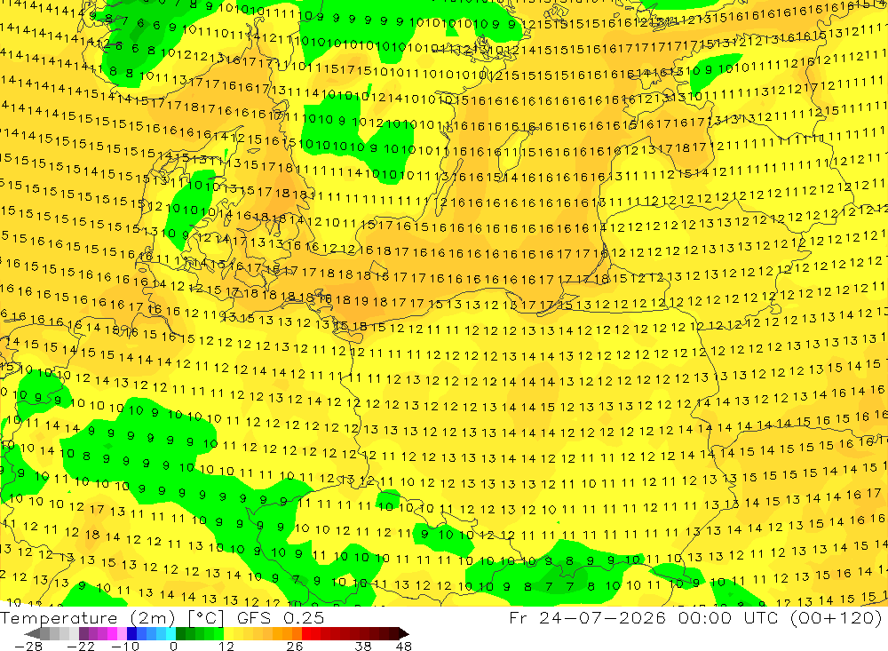Image resolution: width=888 pixels, height=651 pixels.
Task: Click the 'Fr' weekday label in the footer
Action: coord(519,617)
